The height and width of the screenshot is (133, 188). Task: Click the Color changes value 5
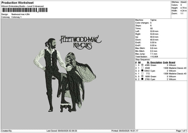[x=151, y=23]
